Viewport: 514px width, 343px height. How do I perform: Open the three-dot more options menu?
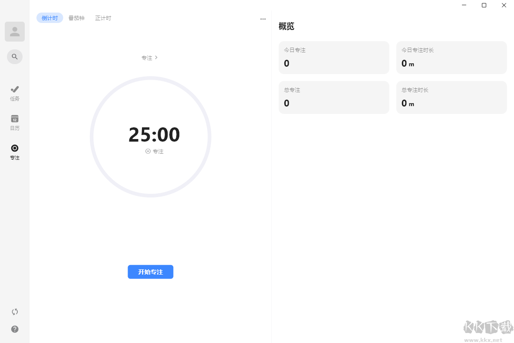pyautogui.click(x=263, y=19)
